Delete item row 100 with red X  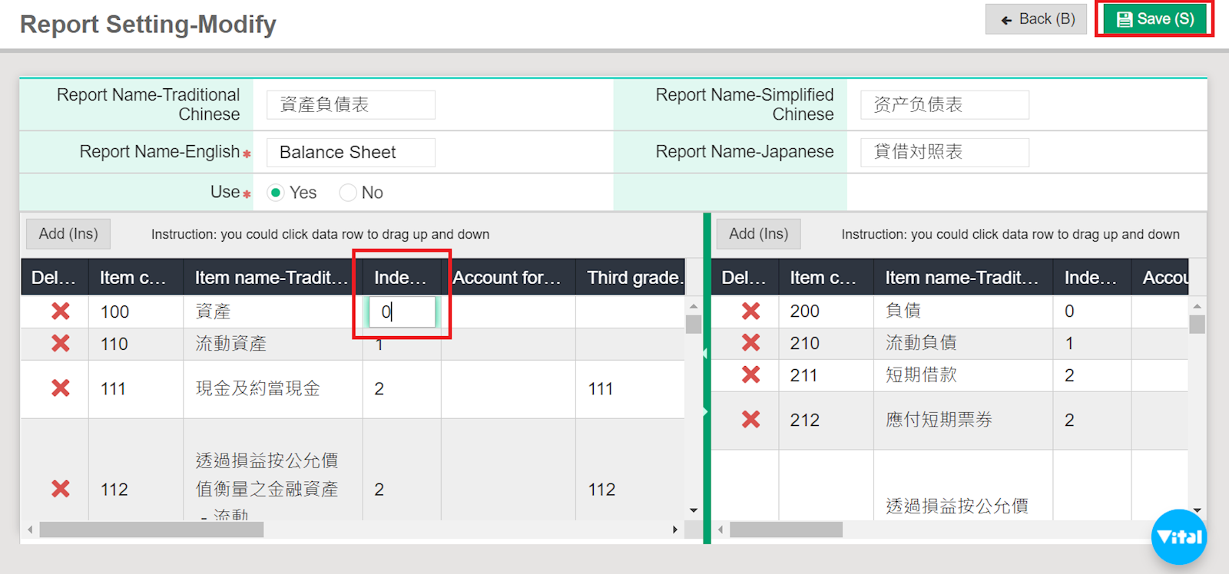click(61, 312)
